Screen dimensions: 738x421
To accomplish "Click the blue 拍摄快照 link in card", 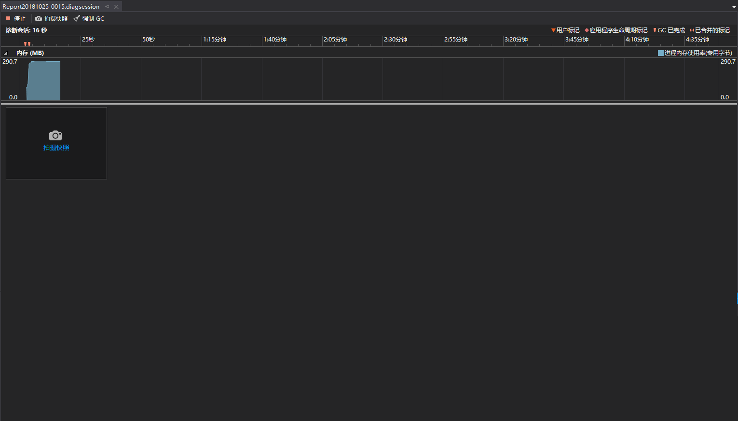I will [56, 148].
